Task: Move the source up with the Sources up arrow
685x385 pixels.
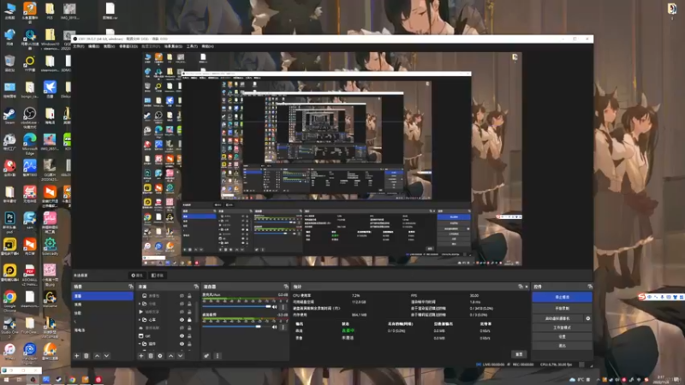Action: 170,356
